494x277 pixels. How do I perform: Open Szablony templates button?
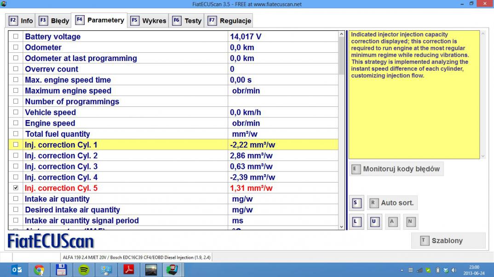[x=448, y=241]
